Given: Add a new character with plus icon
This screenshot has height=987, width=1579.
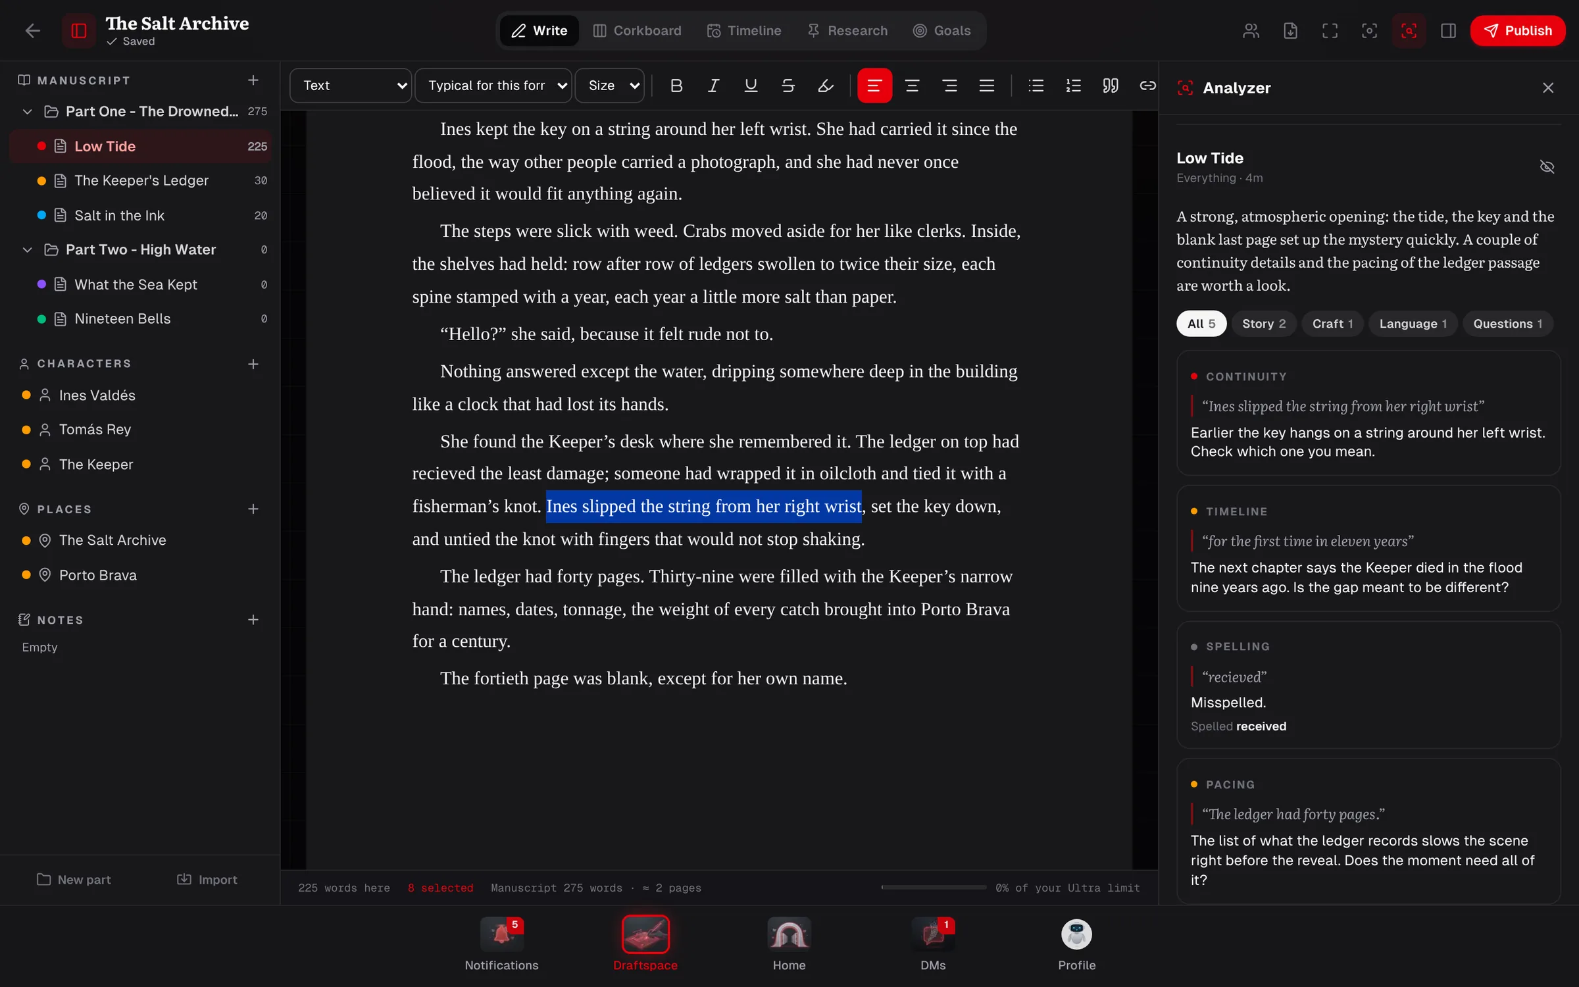Looking at the screenshot, I should pyautogui.click(x=253, y=364).
